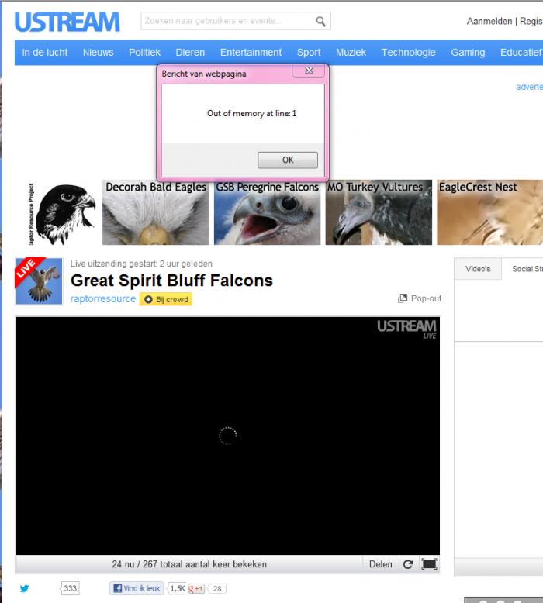This screenshot has width=543, height=603.
Task: Click OK in the Out of memory dialog
Action: point(288,160)
